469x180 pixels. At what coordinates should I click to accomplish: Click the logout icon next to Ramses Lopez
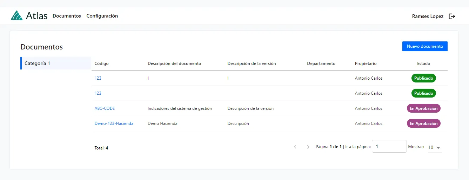tap(452, 16)
